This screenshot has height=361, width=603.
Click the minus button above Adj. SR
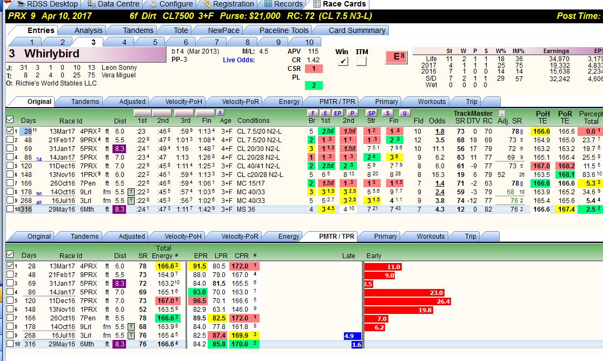[501, 113]
